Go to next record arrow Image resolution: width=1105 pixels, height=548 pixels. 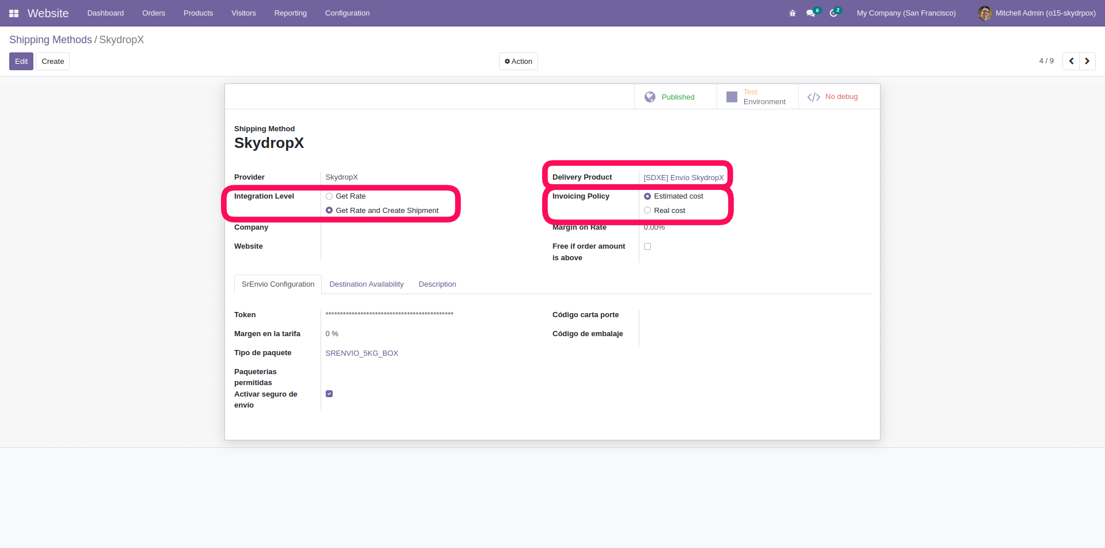(x=1087, y=61)
